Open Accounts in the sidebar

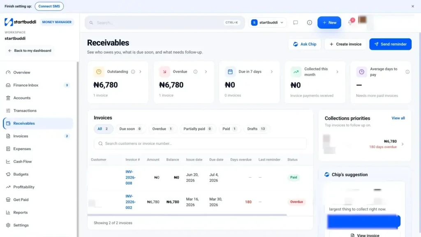click(x=38, y=98)
